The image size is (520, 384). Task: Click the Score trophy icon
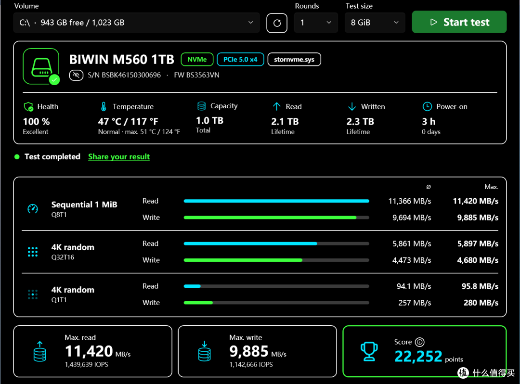pos(369,352)
